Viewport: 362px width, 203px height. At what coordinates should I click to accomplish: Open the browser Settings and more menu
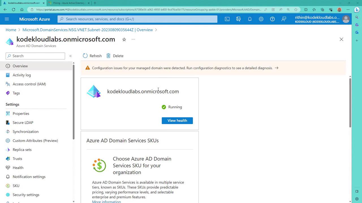[348, 10]
